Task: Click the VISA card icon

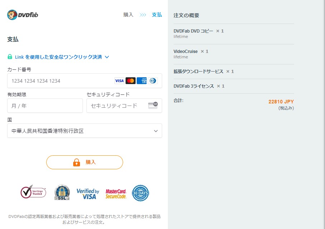Action: pos(119,81)
